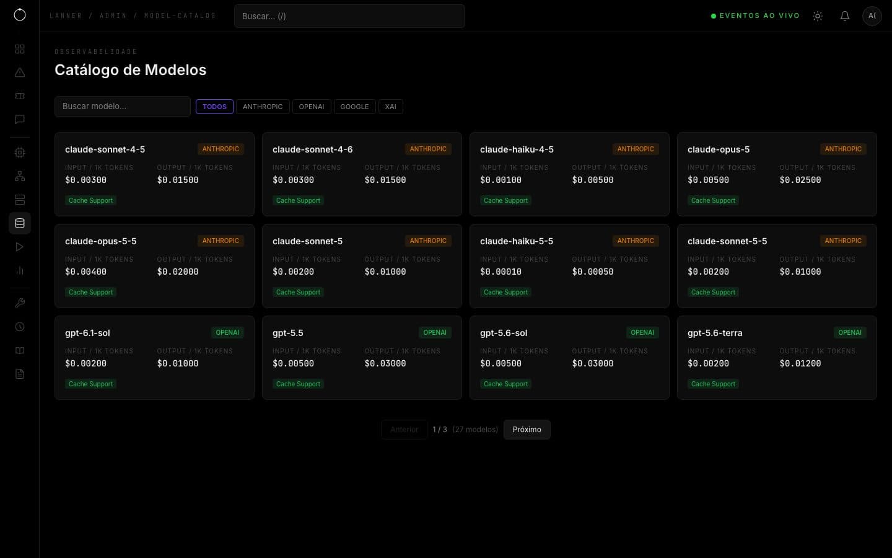The width and height of the screenshot is (892, 558).
Task: Open the dashboard grid icon in sidebar
Action: coord(20,49)
